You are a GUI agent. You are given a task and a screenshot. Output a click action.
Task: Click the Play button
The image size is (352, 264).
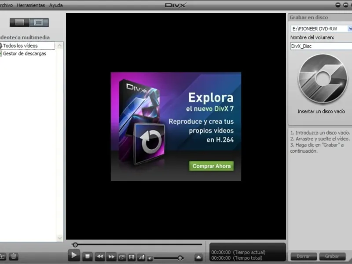[74, 256]
